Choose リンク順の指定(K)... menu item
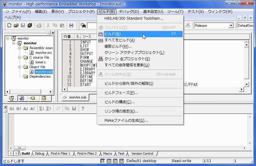The height and width of the screenshot is (166, 256). point(140,111)
